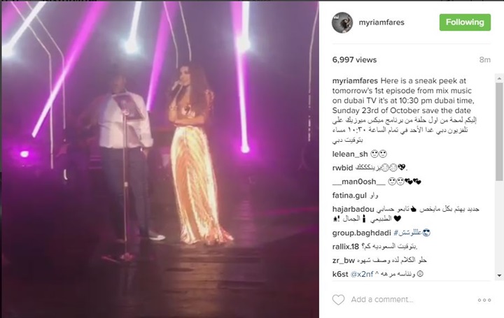Click the heart like icon

tap(338, 300)
